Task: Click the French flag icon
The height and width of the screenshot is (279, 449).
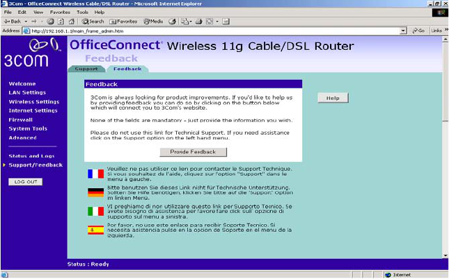Action: tap(95, 174)
